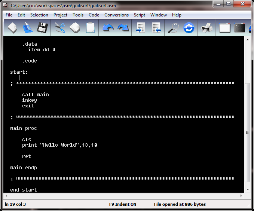Open the Project menu
The height and width of the screenshot is (211, 254).
pos(60,15)
